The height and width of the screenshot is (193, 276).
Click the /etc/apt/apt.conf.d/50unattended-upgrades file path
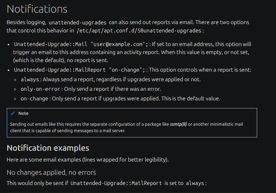pos(139,31)
